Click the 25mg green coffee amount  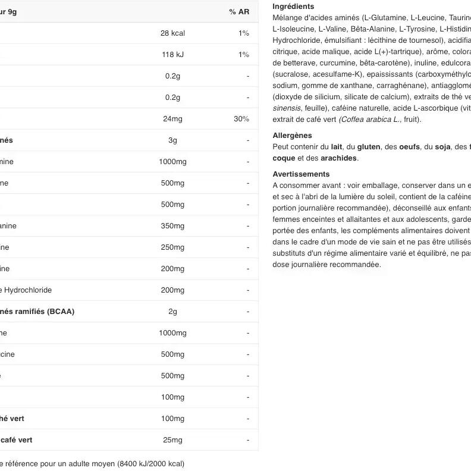point(172,440)
